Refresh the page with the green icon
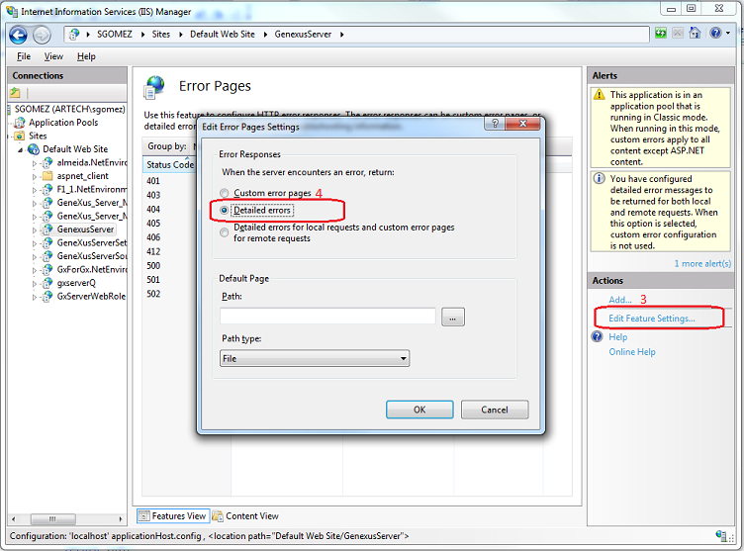 pos(661,34)
